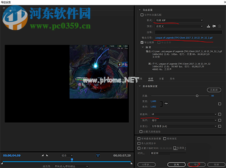
Task: Click the Comments input field
Action: 188,32
